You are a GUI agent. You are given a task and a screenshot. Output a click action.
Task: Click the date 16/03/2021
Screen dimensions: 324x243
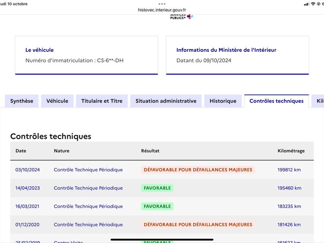27,207
